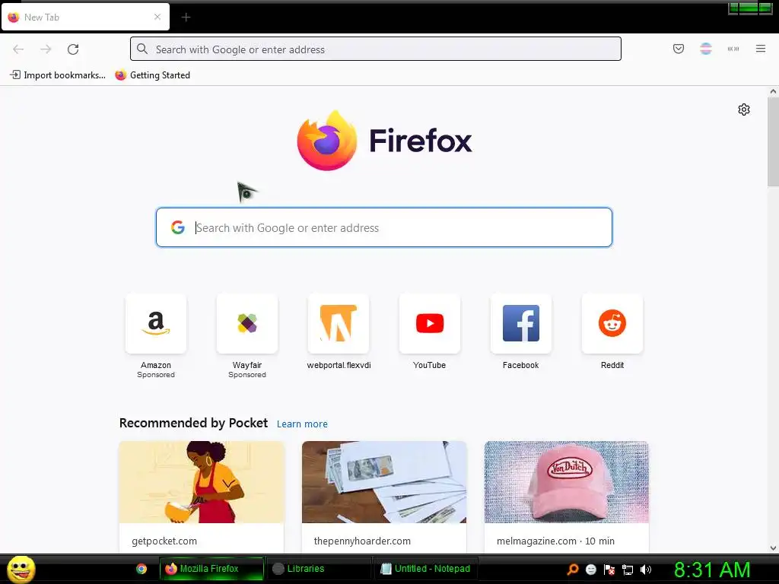Switch to Untitled - Notepad taskbar button
This screenshot has height=584, width=779.
426,569
